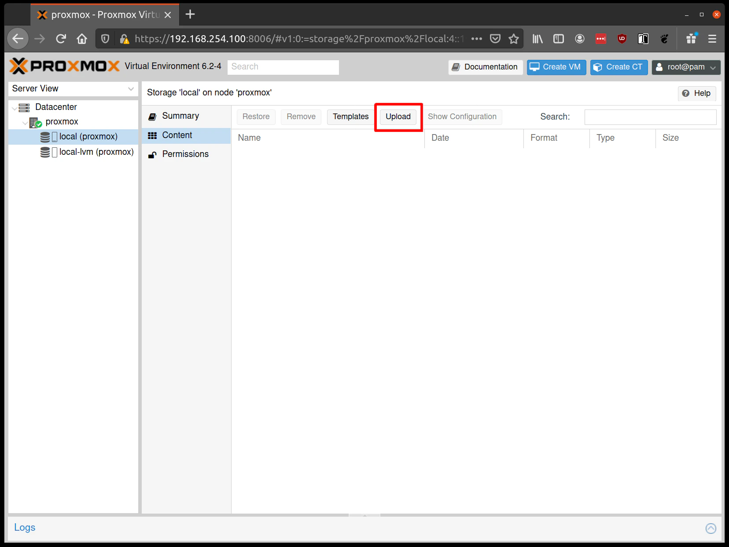
Task: Click the Upload button
Action: (398, 117)
